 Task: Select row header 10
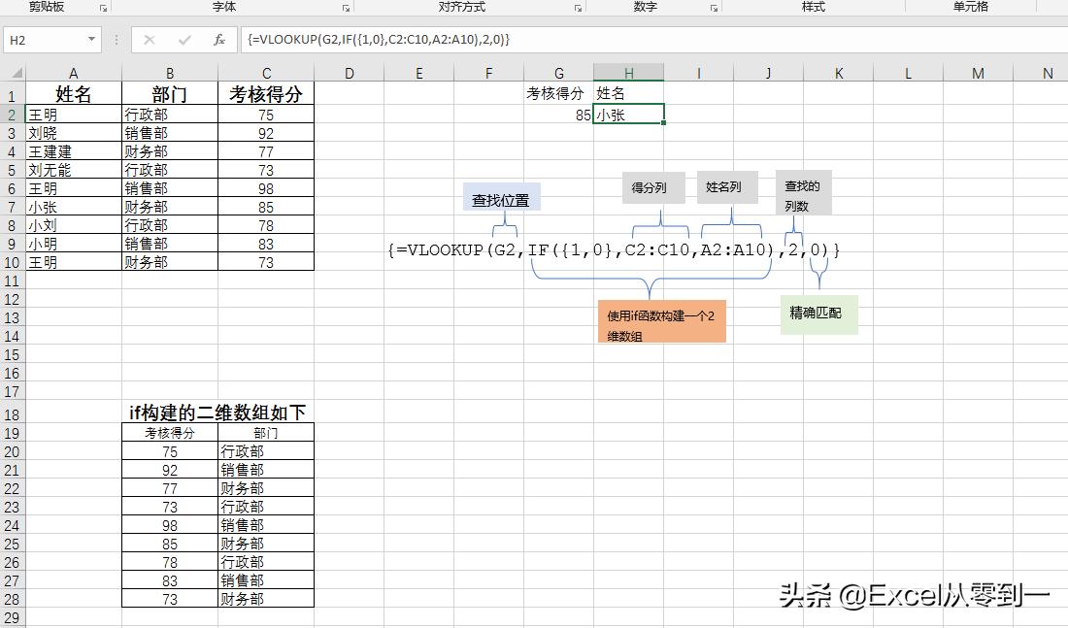pyautogui.click(x=13, y=262)
